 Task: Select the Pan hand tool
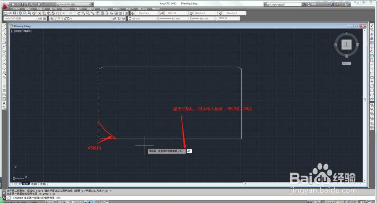(x=79, y=13)
